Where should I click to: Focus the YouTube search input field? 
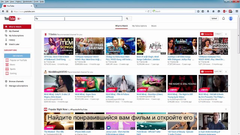tap(78, 18)
